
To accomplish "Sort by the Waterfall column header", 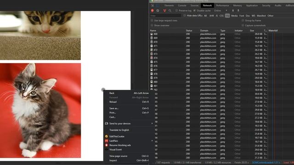I will coord(273,31).
